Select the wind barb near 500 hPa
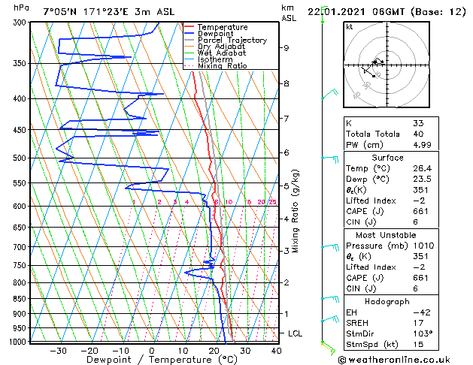Screen dimensions: 473x365 click(x=329, y=158)
